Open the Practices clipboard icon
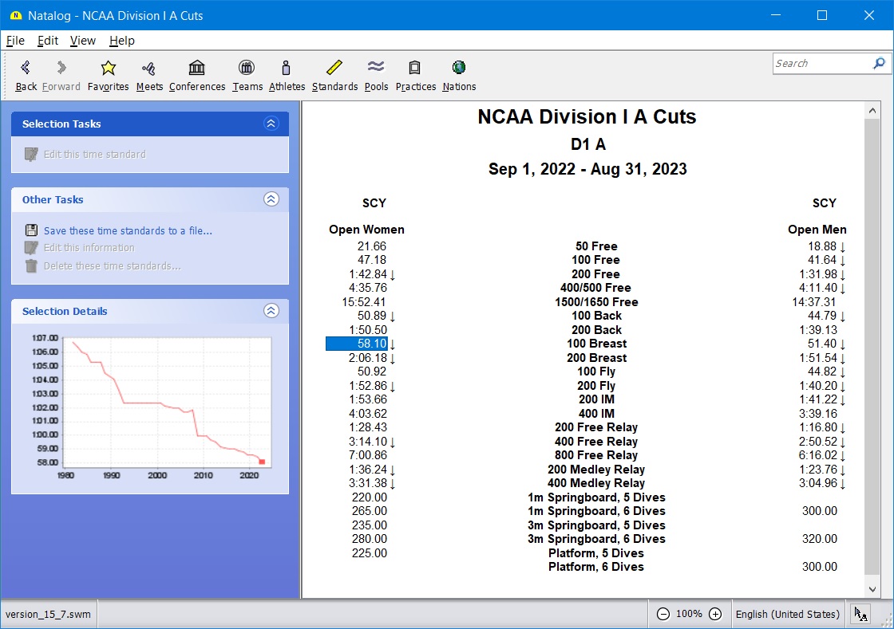 coord(415,69)
